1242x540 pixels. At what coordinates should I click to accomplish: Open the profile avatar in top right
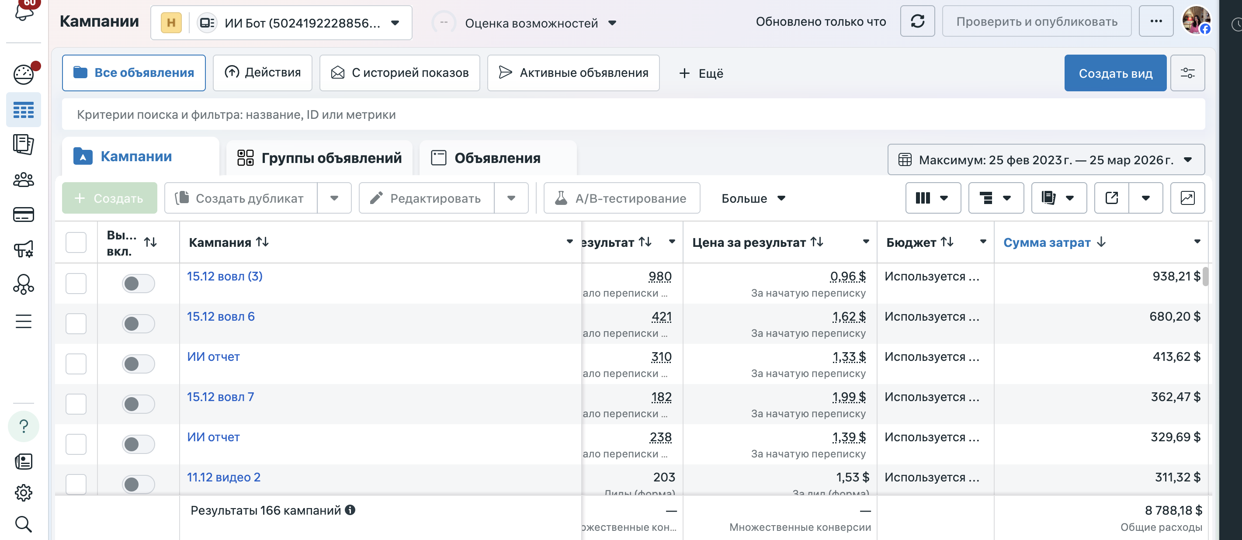[1196, 20]
